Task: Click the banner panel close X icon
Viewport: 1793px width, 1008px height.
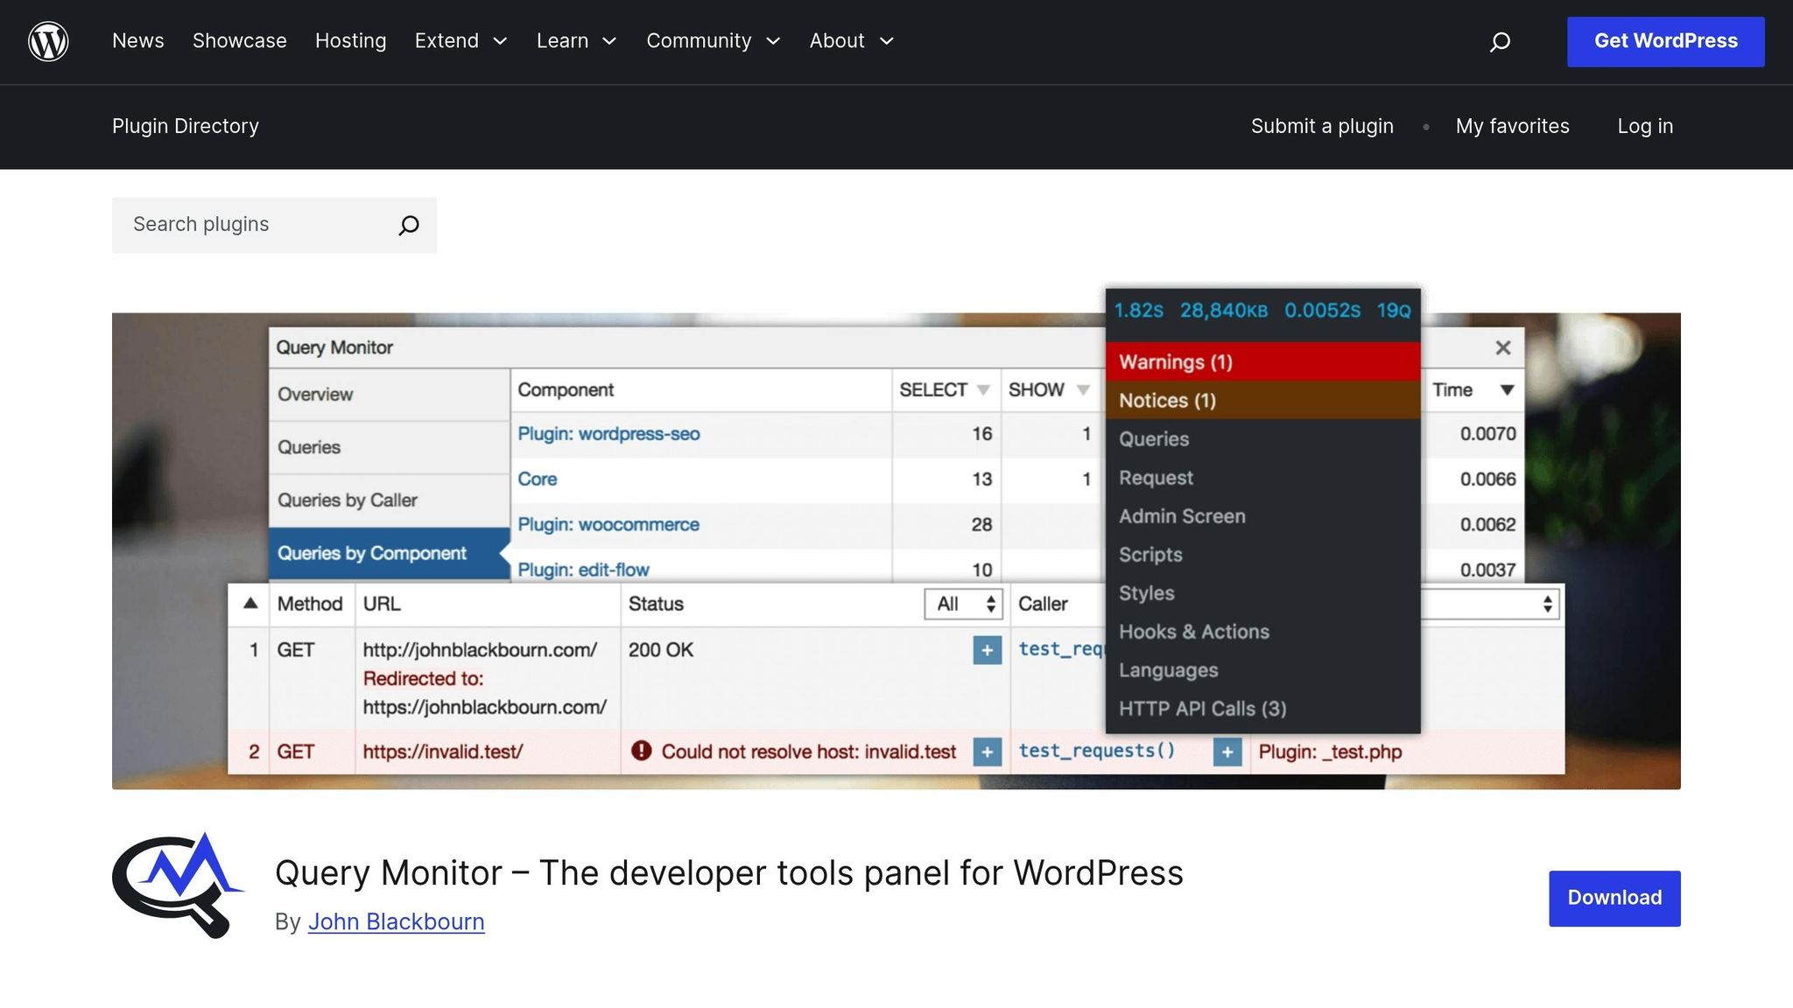Action: (1502, 348)
